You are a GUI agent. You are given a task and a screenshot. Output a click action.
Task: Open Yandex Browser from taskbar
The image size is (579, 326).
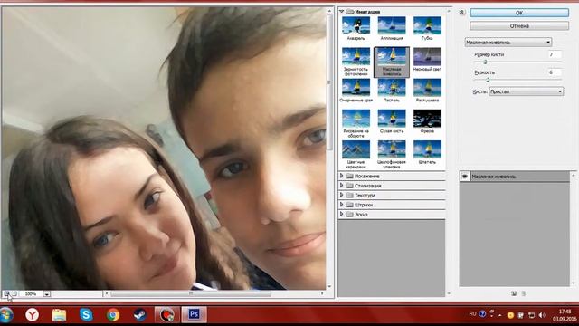pos(33,314)
